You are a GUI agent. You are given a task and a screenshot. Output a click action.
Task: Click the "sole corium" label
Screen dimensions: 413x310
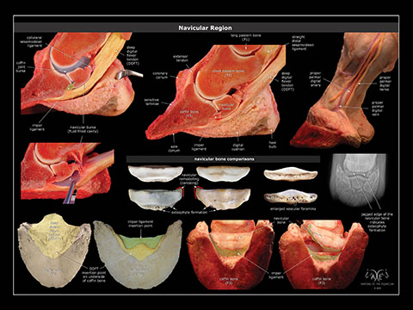pos(174,148)
